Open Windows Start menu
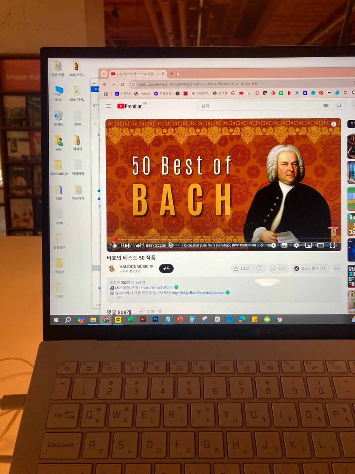Image resolution: width=355 pixels, height=474 pixels. pos(56,320)
